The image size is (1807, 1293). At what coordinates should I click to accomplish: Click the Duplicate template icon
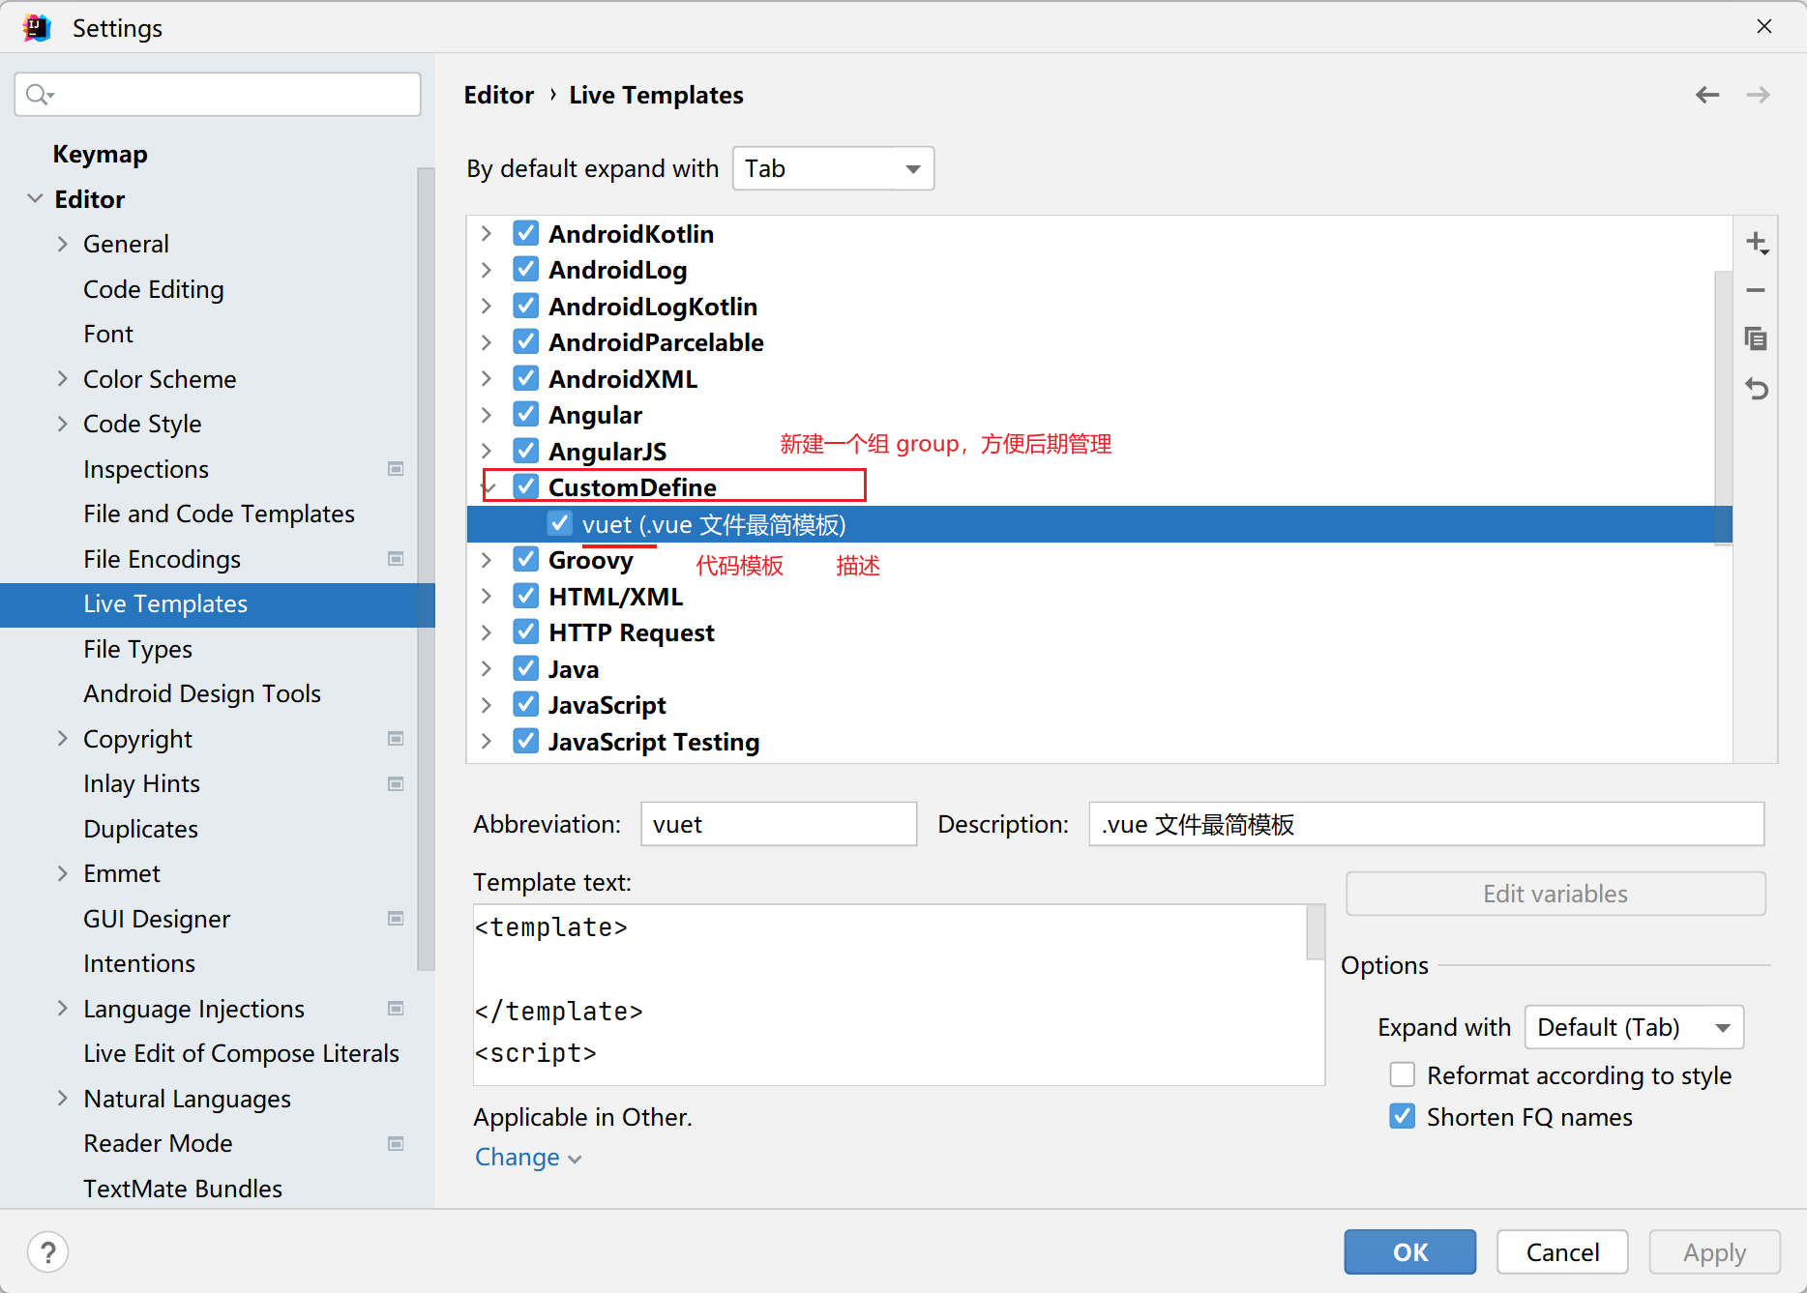click(1756, 339)
